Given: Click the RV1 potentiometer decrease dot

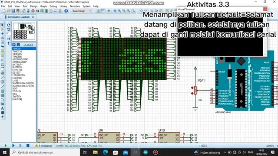Looking at the screenshot, I should [192, 93].
